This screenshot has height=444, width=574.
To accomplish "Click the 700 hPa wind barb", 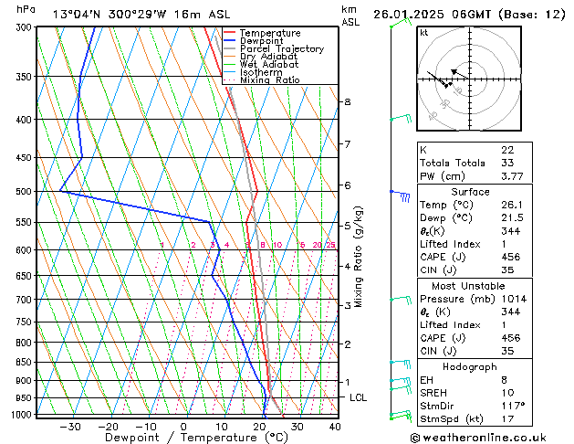I will pyautogui.click(x=401, y=300).
